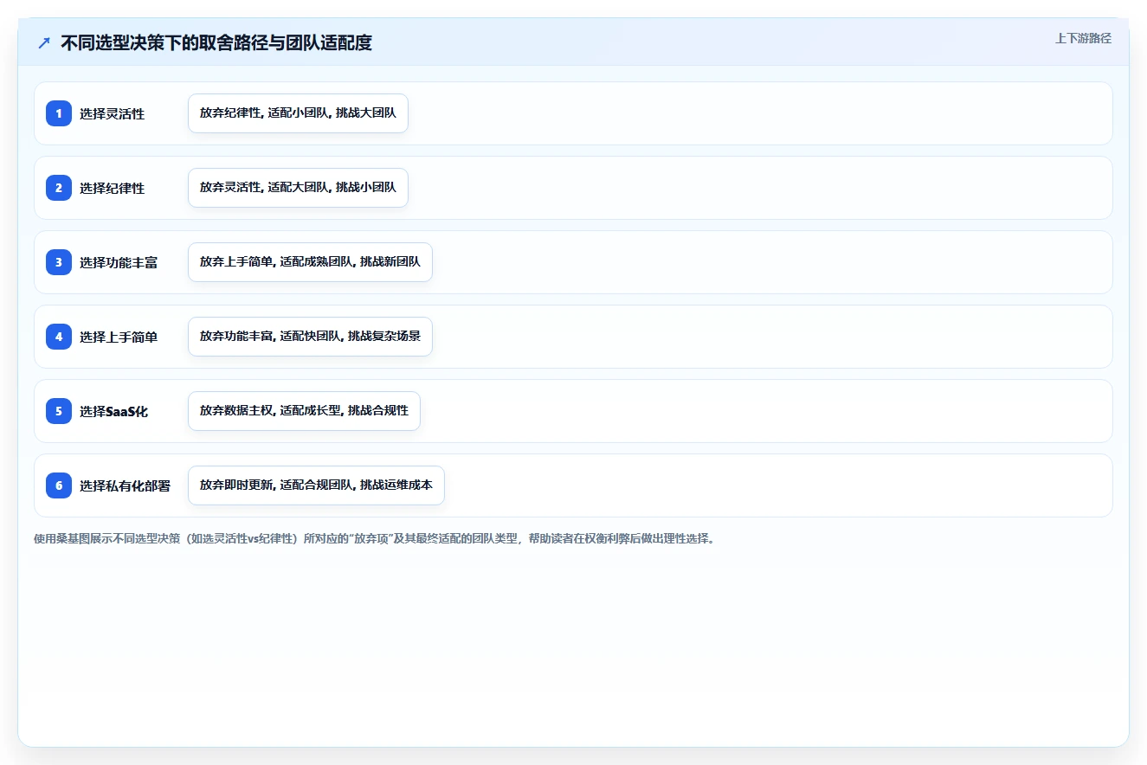This screenshot has width=1147, height=765.
Task: Select the 选择功能丰富 label
Action: 119,262
